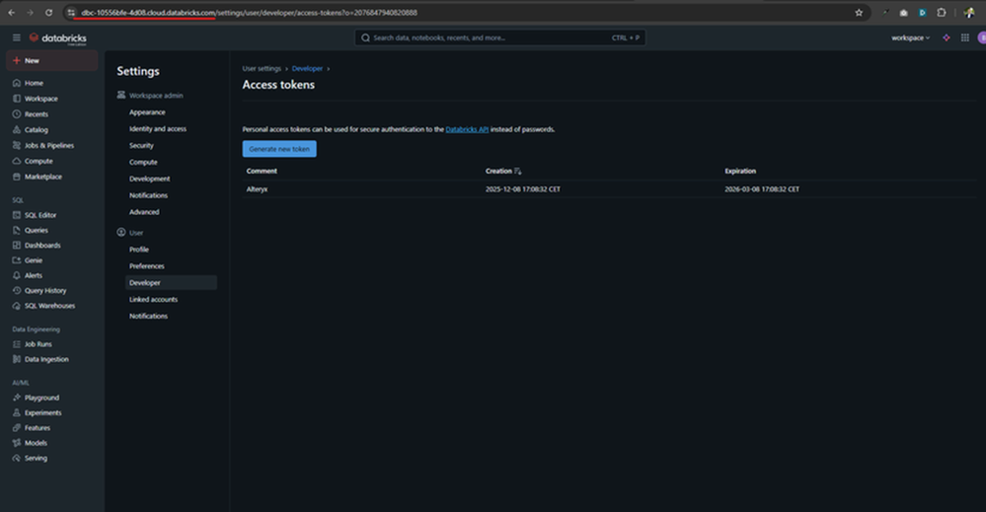
Task: Click the Comment column header
Action: point(262,171)
